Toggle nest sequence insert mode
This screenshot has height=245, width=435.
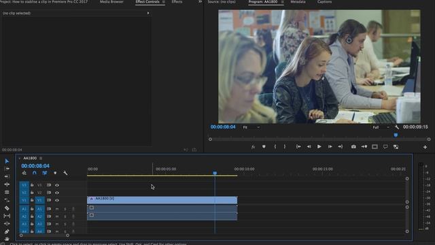pos(24,173)
